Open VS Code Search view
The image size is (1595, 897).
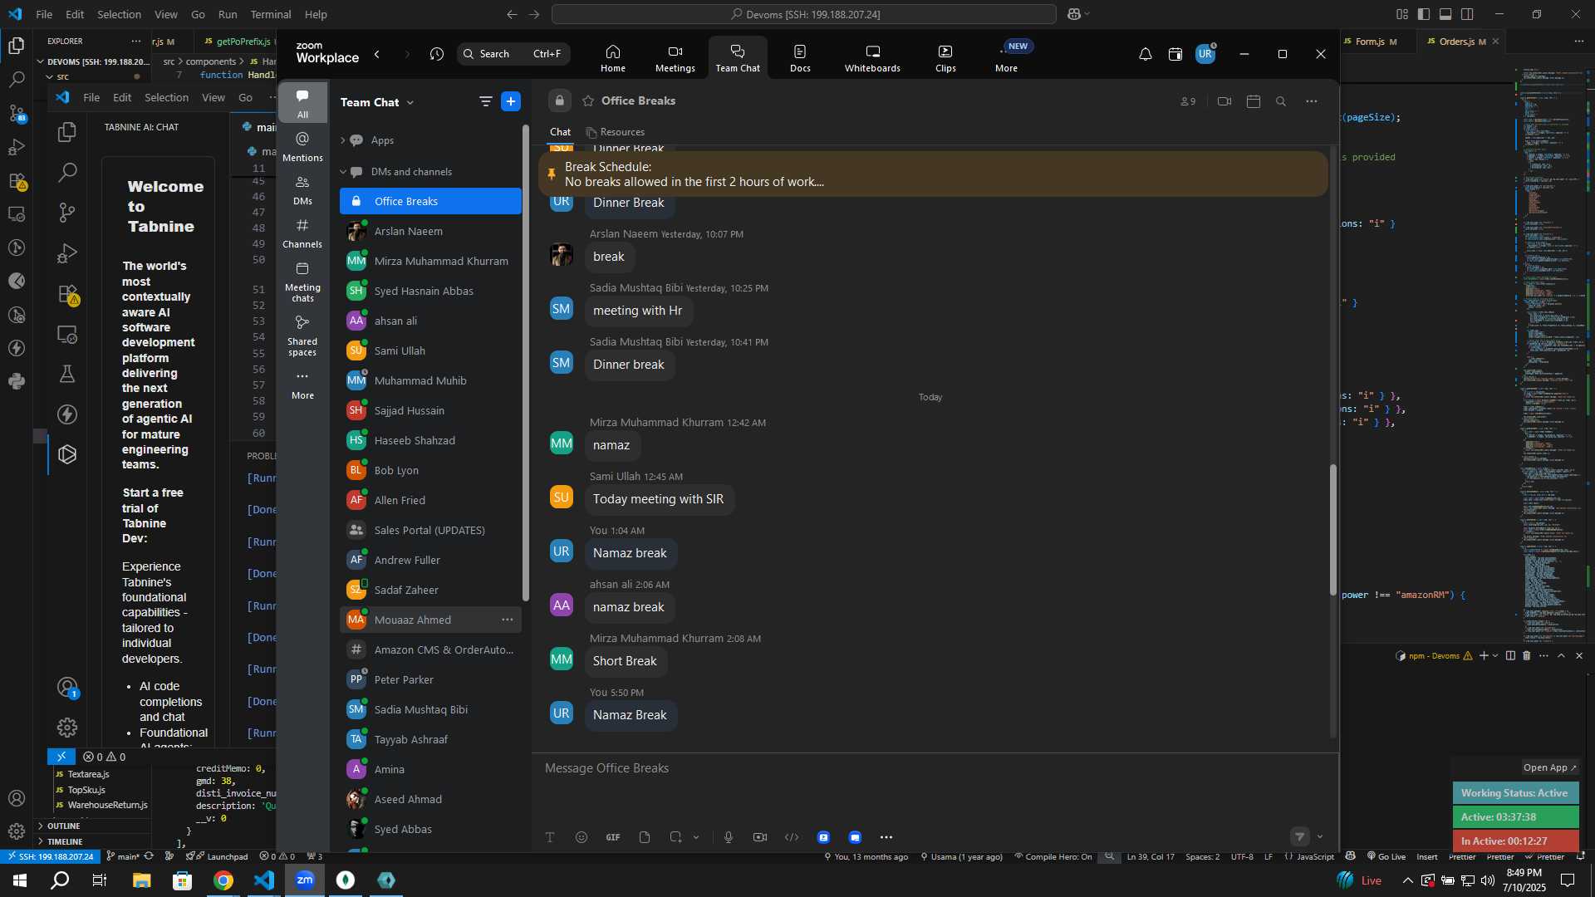pos(16,80)
